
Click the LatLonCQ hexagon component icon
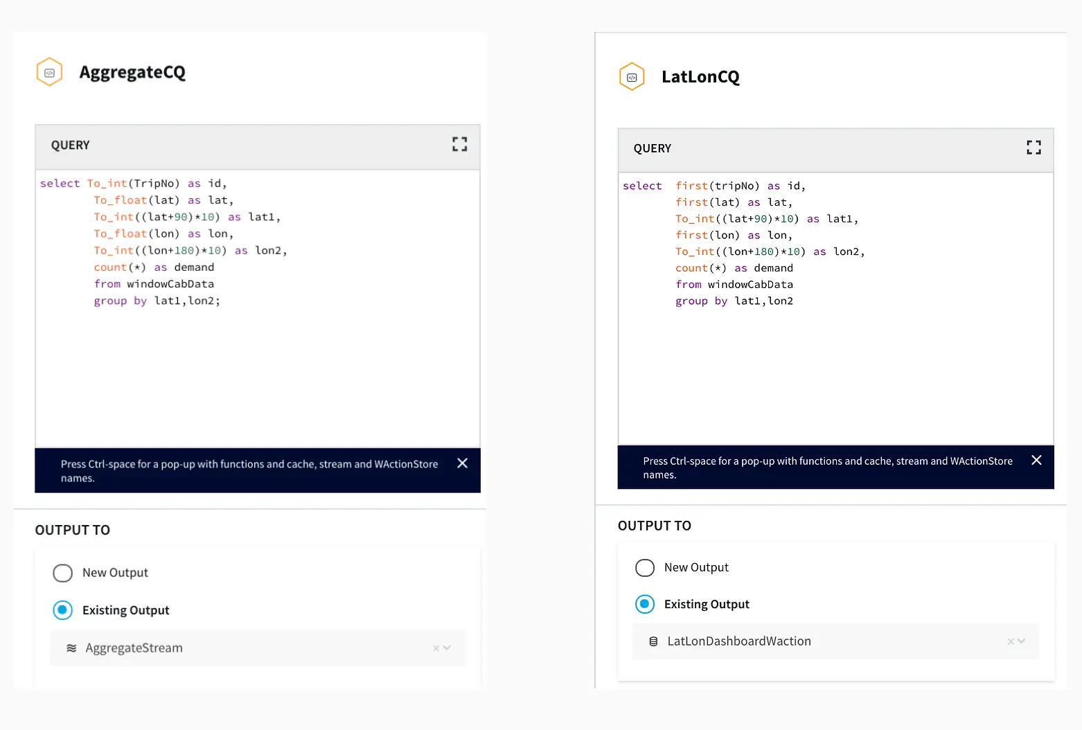(x=631, y=77)
